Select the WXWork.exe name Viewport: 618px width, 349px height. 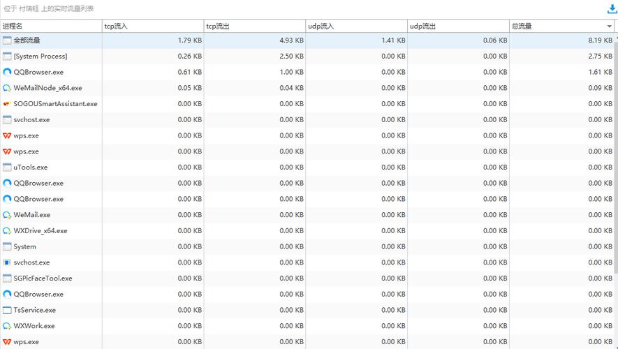click(x=34, y=326)
